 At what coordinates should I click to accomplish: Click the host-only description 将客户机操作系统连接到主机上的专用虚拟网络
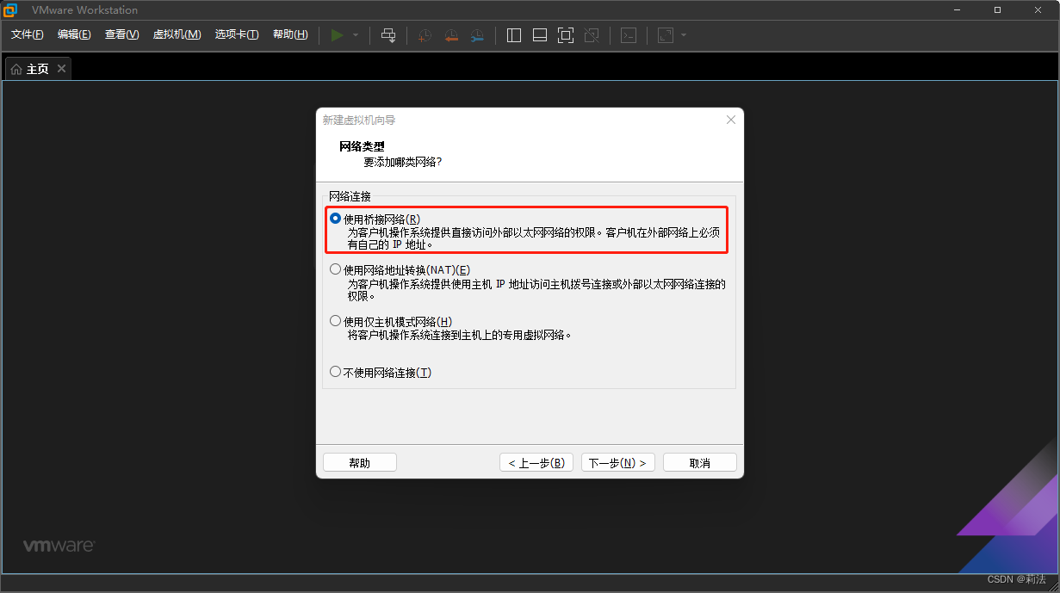coord(460,335)
